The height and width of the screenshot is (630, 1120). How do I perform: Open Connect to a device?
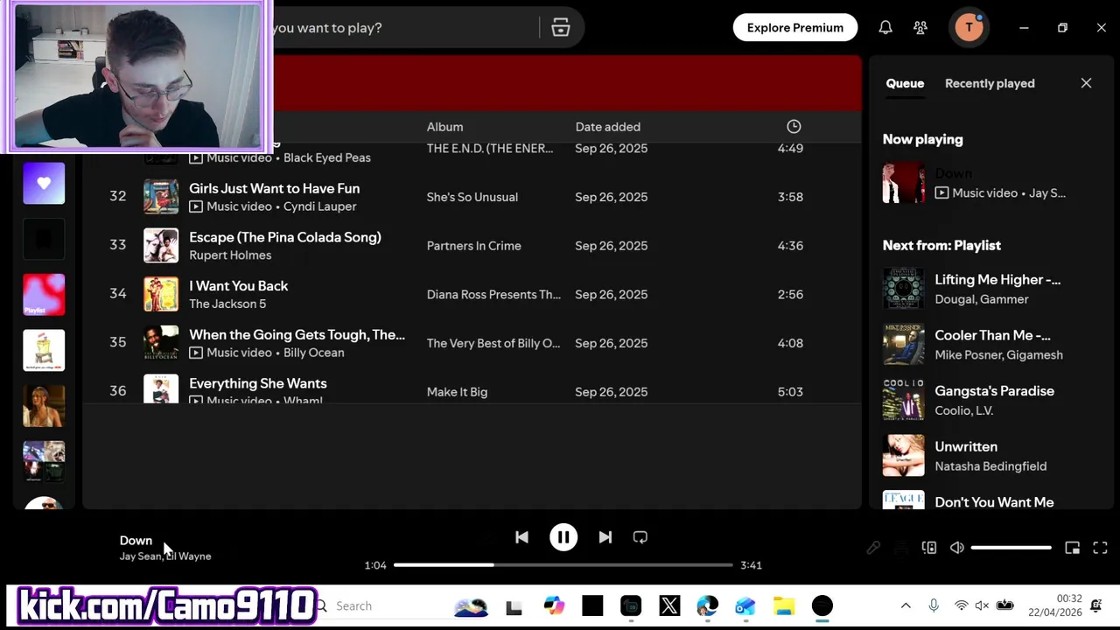pos(929,548)
